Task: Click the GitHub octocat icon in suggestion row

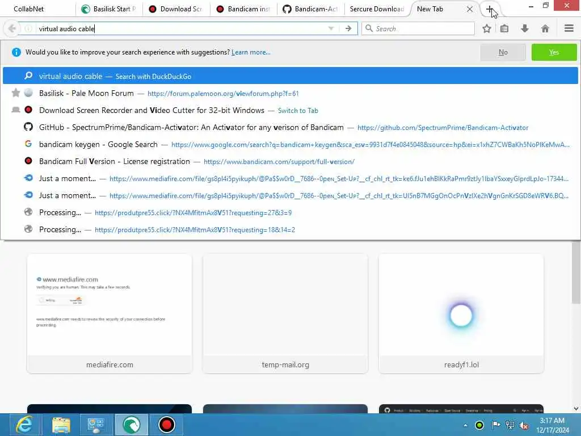Action: [x=28, y=127]
